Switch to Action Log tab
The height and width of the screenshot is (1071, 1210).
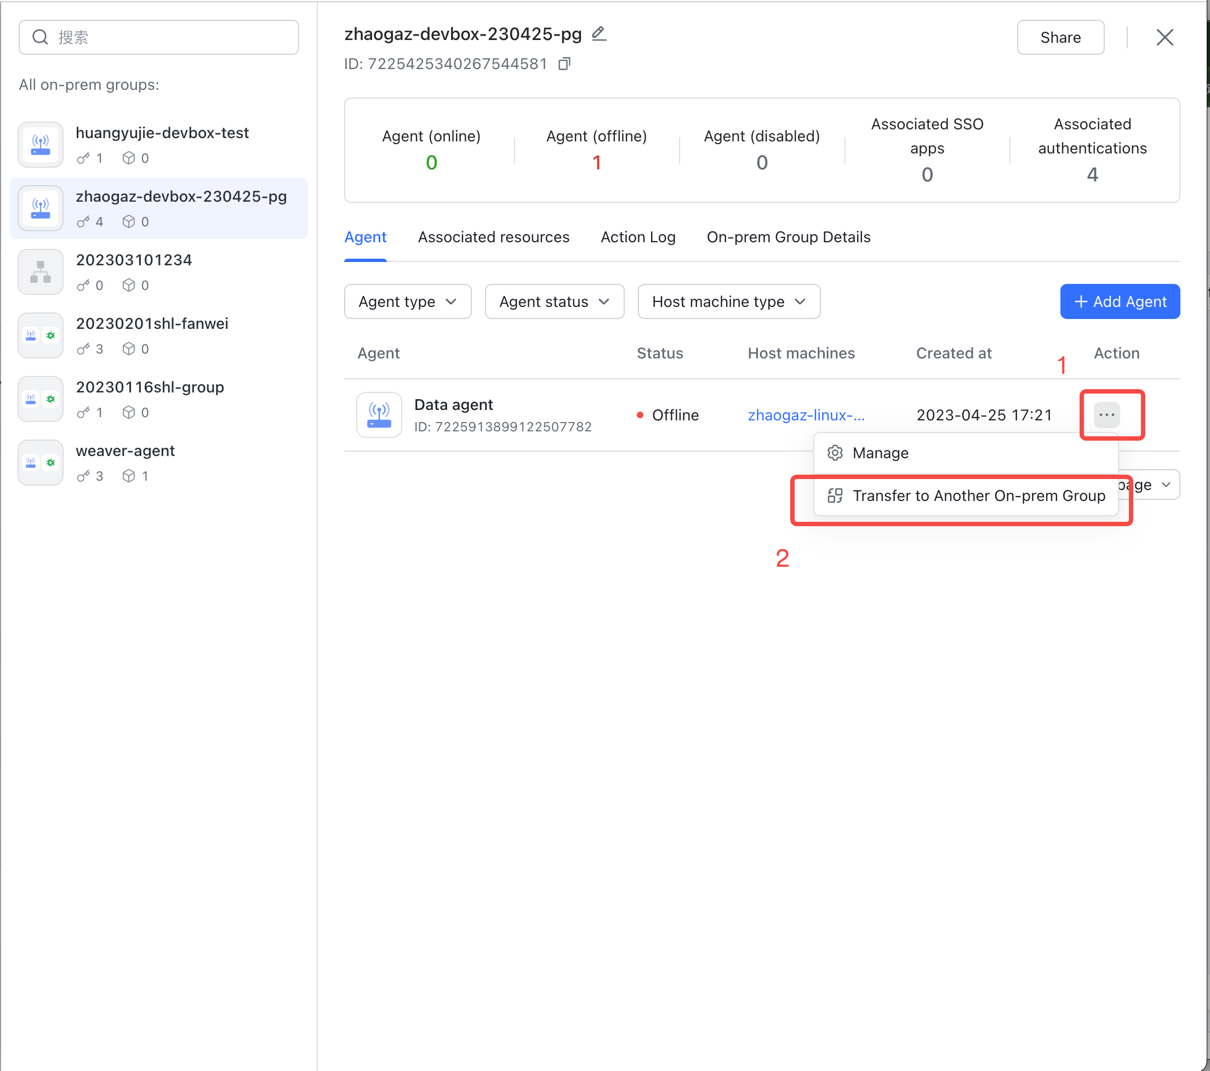[637, 237]
